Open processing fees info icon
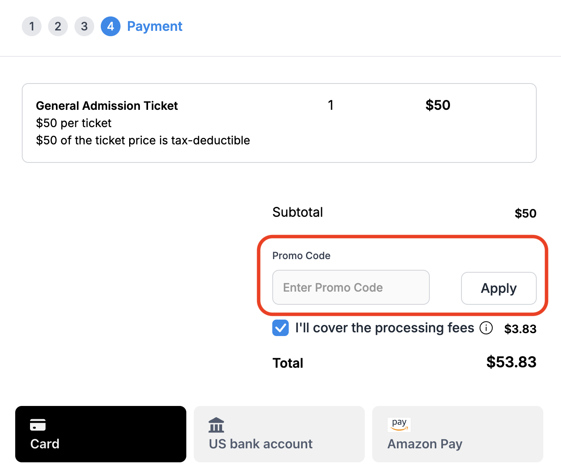Image resolution: width=561 pixels, height=473 pixels. point(486,328)
